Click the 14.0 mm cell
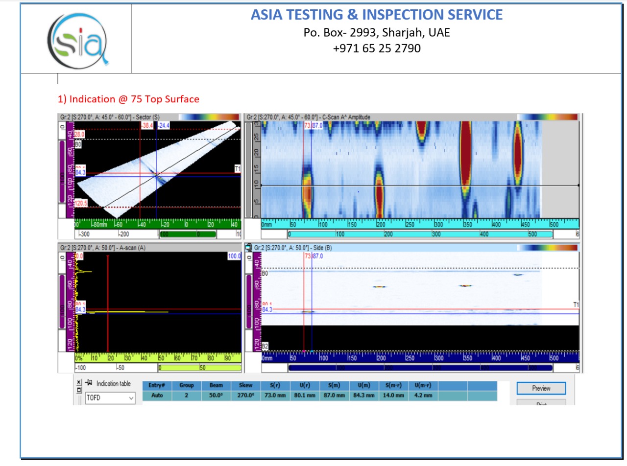The image size is (627, 466). tap(394, 396)
